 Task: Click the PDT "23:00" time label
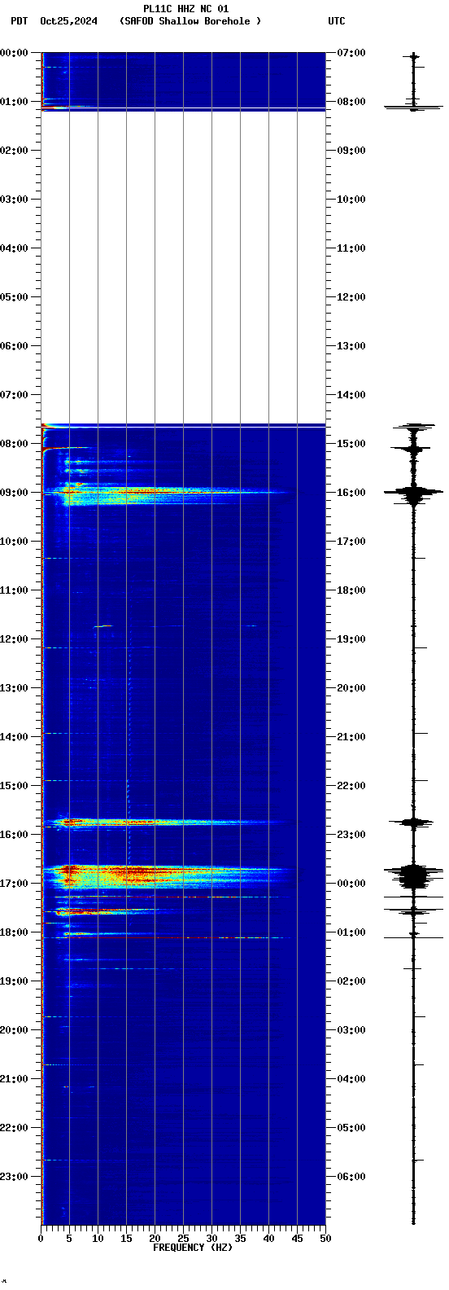(14, 1177)
